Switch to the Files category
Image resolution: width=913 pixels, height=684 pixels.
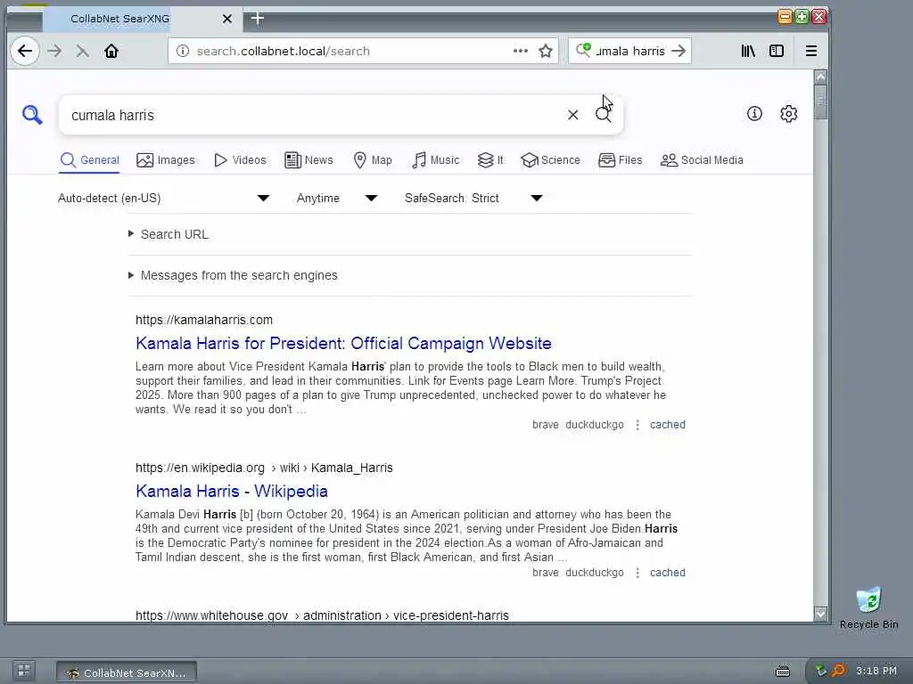point(621,160)
